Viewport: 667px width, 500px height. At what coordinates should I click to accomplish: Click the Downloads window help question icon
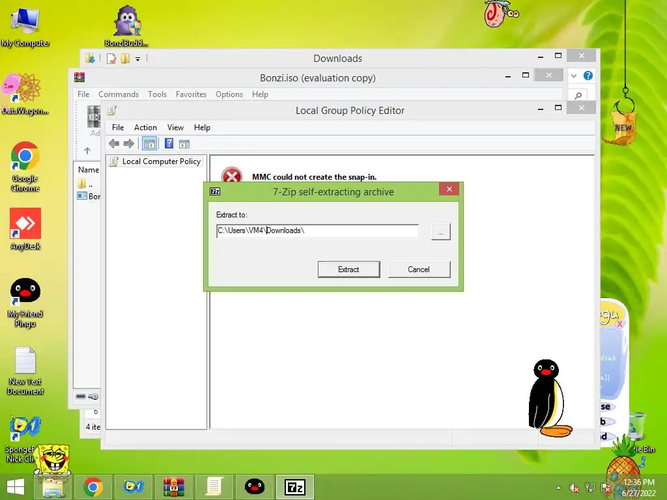point(588,76)
